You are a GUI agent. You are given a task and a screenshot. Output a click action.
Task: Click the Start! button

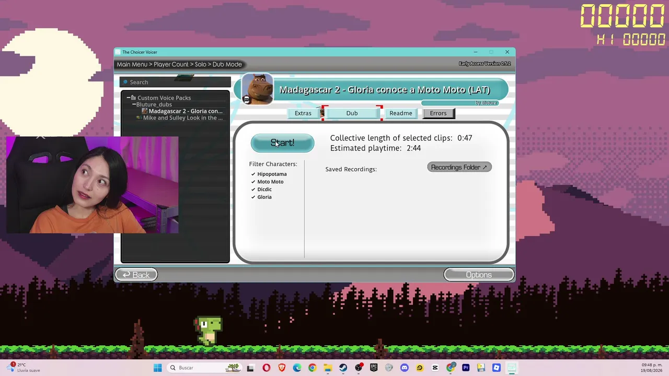(282, 143)
